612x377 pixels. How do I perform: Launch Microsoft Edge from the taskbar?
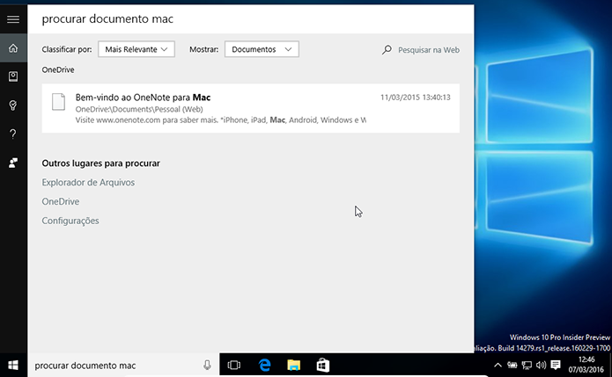[x=265, y=365]
